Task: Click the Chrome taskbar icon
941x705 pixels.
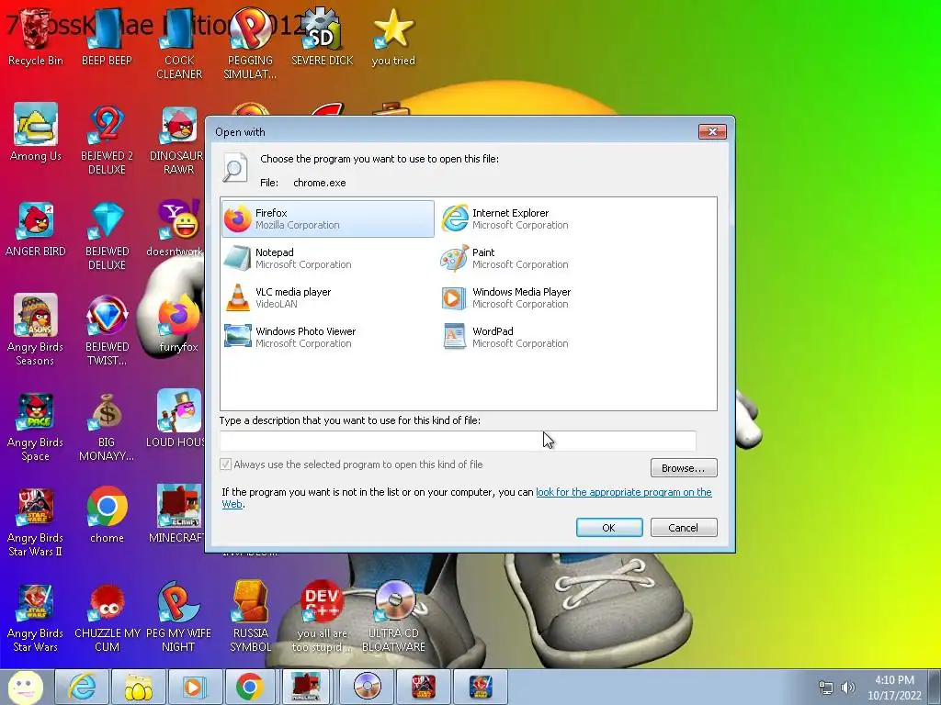Action: click(x=250, y=687)
